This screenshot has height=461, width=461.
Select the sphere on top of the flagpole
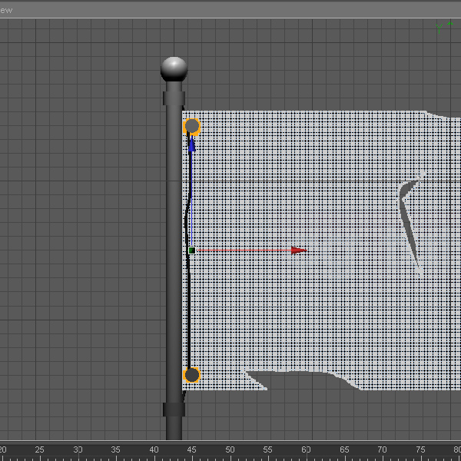pyautogui.click(x=174, y=69)
